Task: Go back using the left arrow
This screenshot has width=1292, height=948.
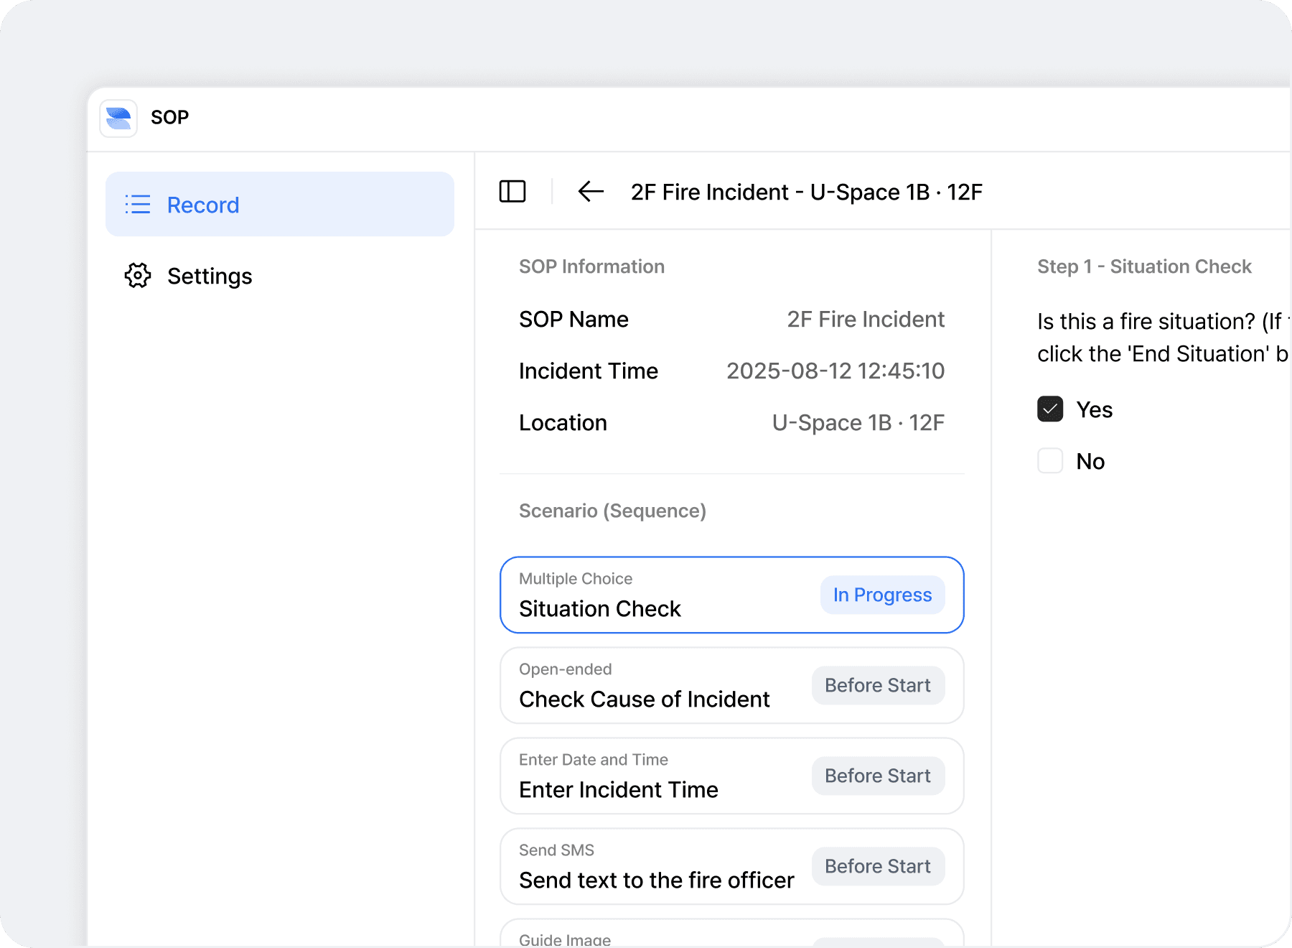Action: (591, 192)
